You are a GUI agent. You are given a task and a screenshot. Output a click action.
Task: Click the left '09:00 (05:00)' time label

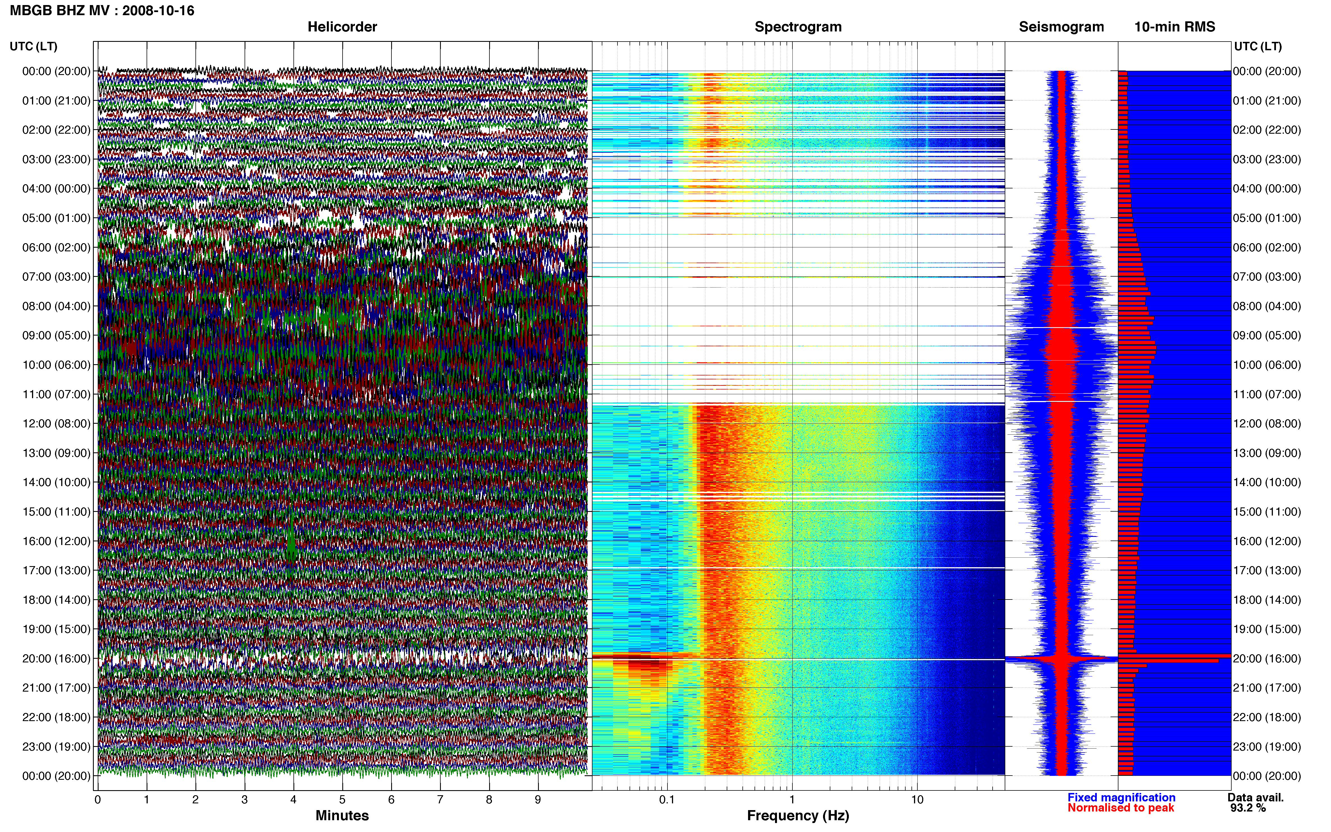[x=56, y=335]
